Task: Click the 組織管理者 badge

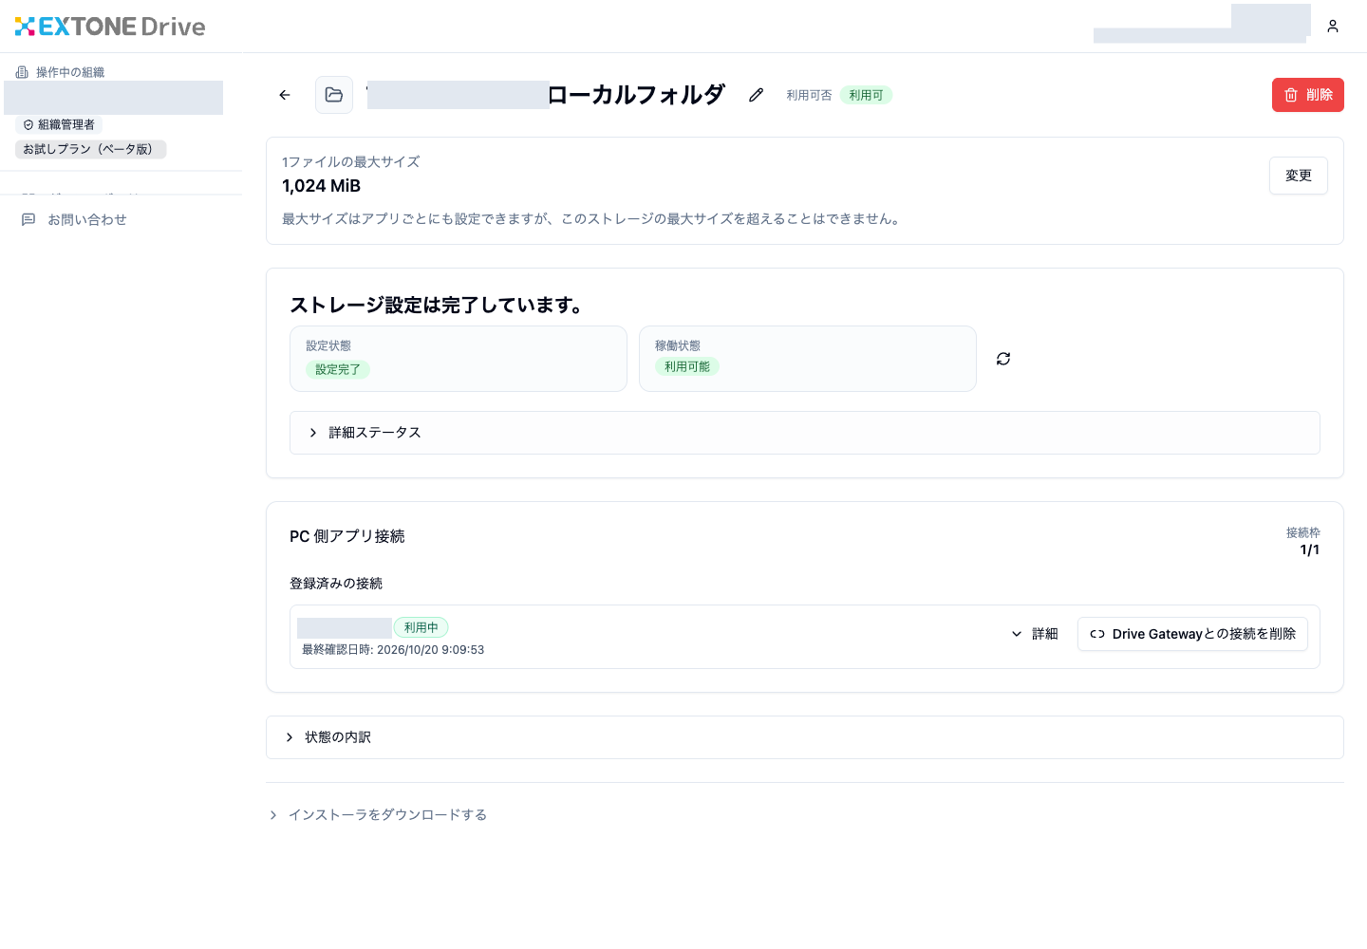Action: click(x=59, y=124)
